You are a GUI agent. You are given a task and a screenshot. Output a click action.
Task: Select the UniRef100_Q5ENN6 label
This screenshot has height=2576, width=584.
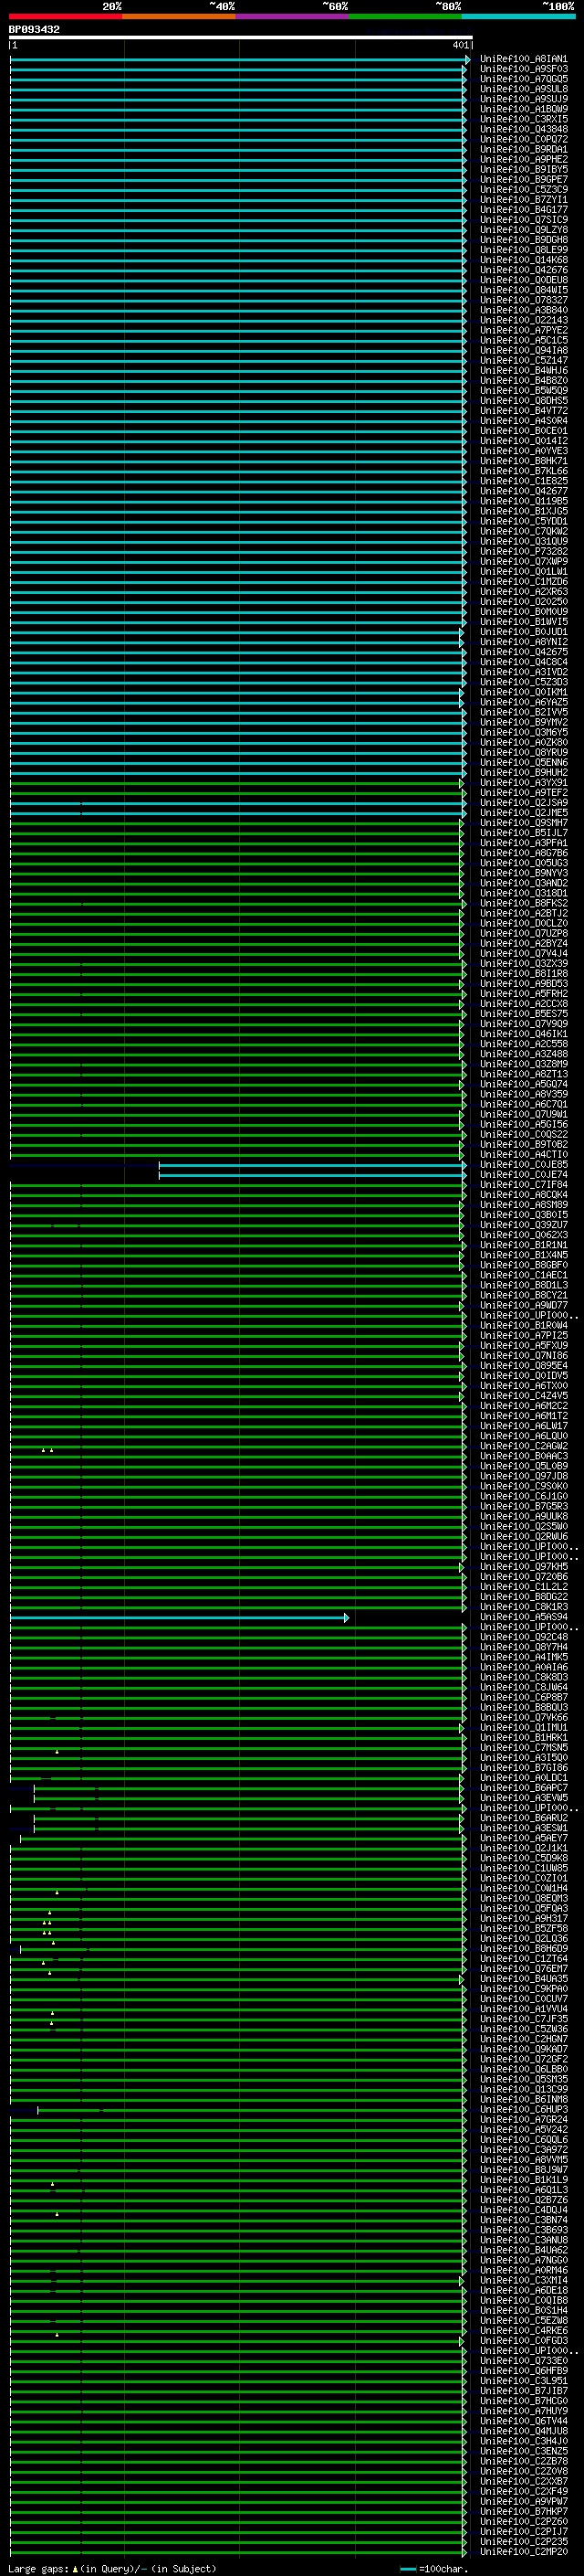point(523,763)
